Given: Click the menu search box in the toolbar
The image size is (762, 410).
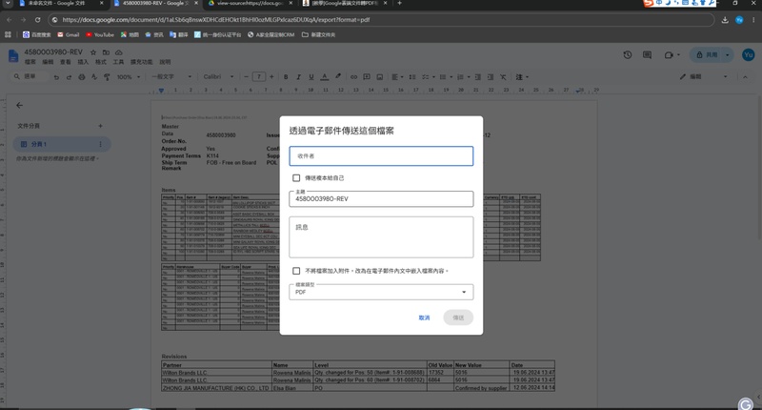Looking at the screenshot, I should tap(30, 77).
